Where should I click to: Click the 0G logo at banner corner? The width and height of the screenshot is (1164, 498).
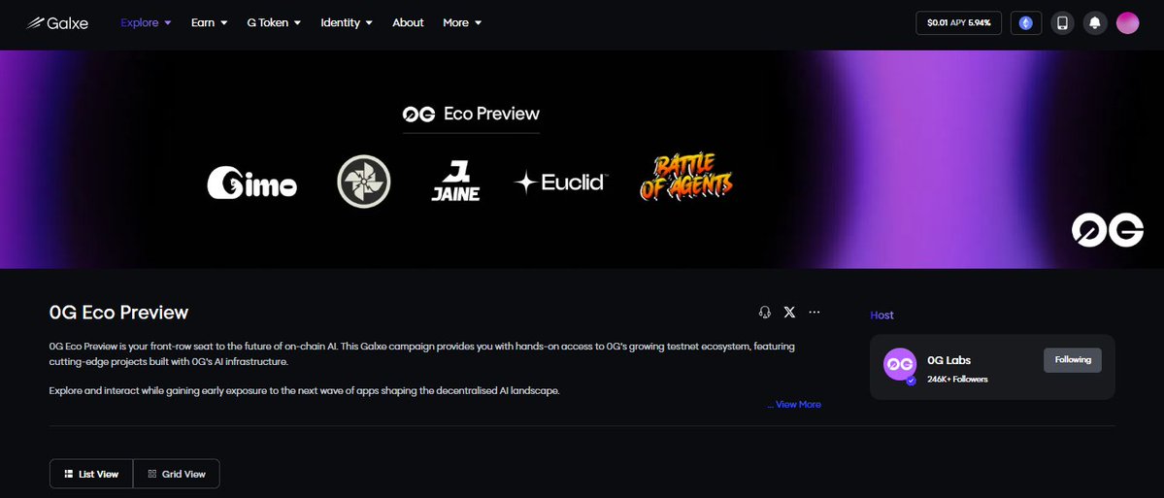point(1108,230)
